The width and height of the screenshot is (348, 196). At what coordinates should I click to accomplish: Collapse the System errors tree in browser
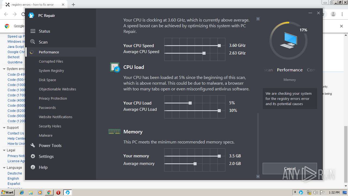4,69
